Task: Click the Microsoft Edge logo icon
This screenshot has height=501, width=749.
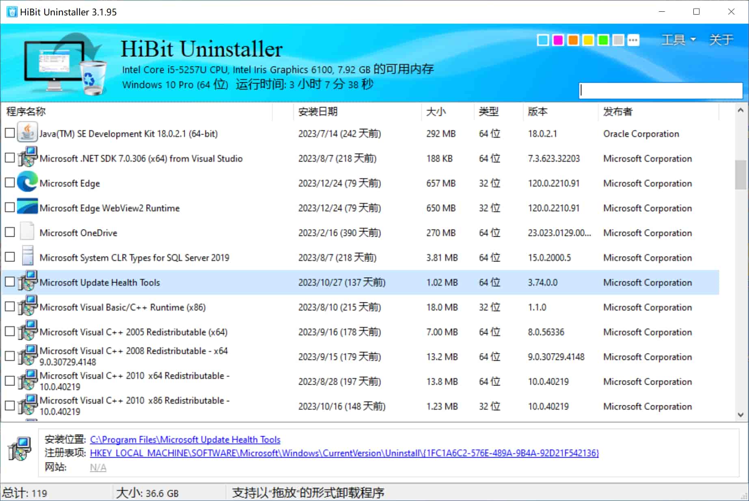Action: (x=27, y=182)
